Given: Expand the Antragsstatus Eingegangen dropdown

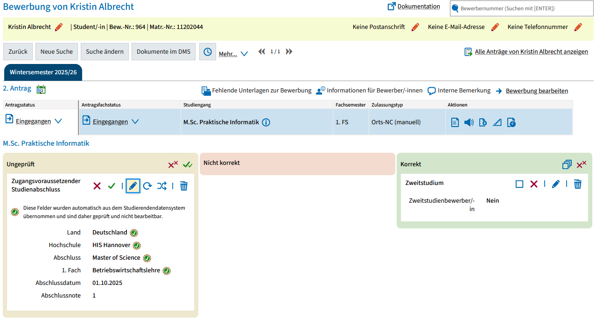Looking at the screenshot, I should 58,121.
